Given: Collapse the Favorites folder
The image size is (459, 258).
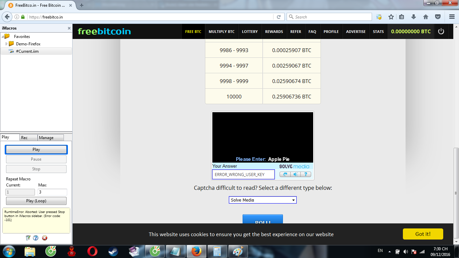Looking at the screenshot, I should 3,37.
